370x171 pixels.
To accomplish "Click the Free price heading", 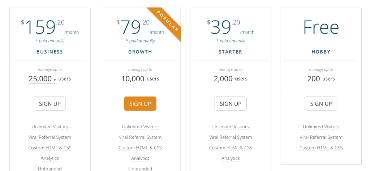I will coord(321,27).
